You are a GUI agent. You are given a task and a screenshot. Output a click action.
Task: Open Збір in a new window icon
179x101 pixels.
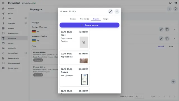(x=25, y=19)
